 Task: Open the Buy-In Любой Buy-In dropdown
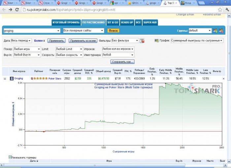coord(27,55)
